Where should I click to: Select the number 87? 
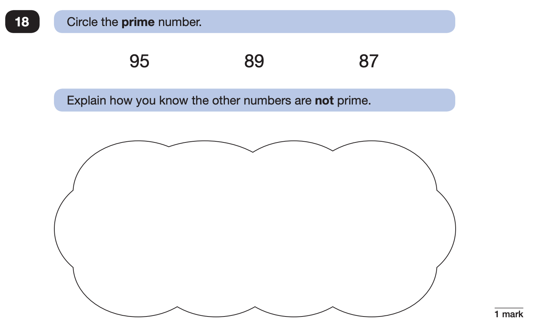369,61
